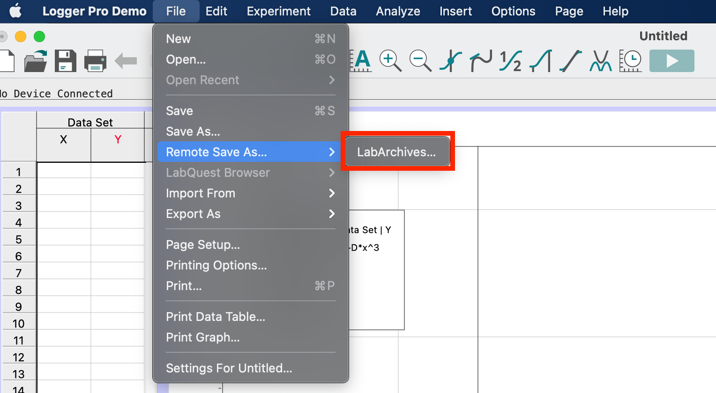Open the Analyze menu
This screenshot has height=393, width=716.
click(397, 11)
